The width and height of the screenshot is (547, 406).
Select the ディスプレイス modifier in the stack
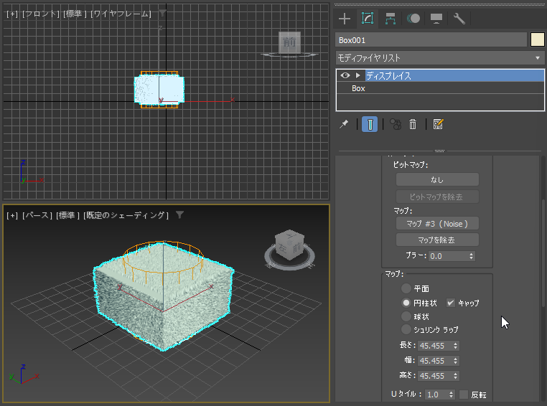coord(454,75)
